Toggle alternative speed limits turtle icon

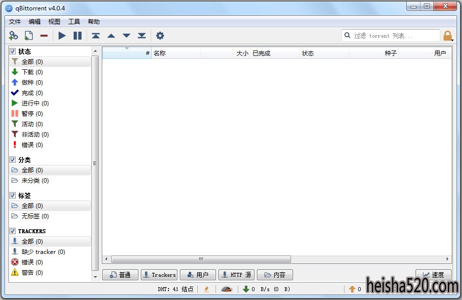click(x=227, y=289)
